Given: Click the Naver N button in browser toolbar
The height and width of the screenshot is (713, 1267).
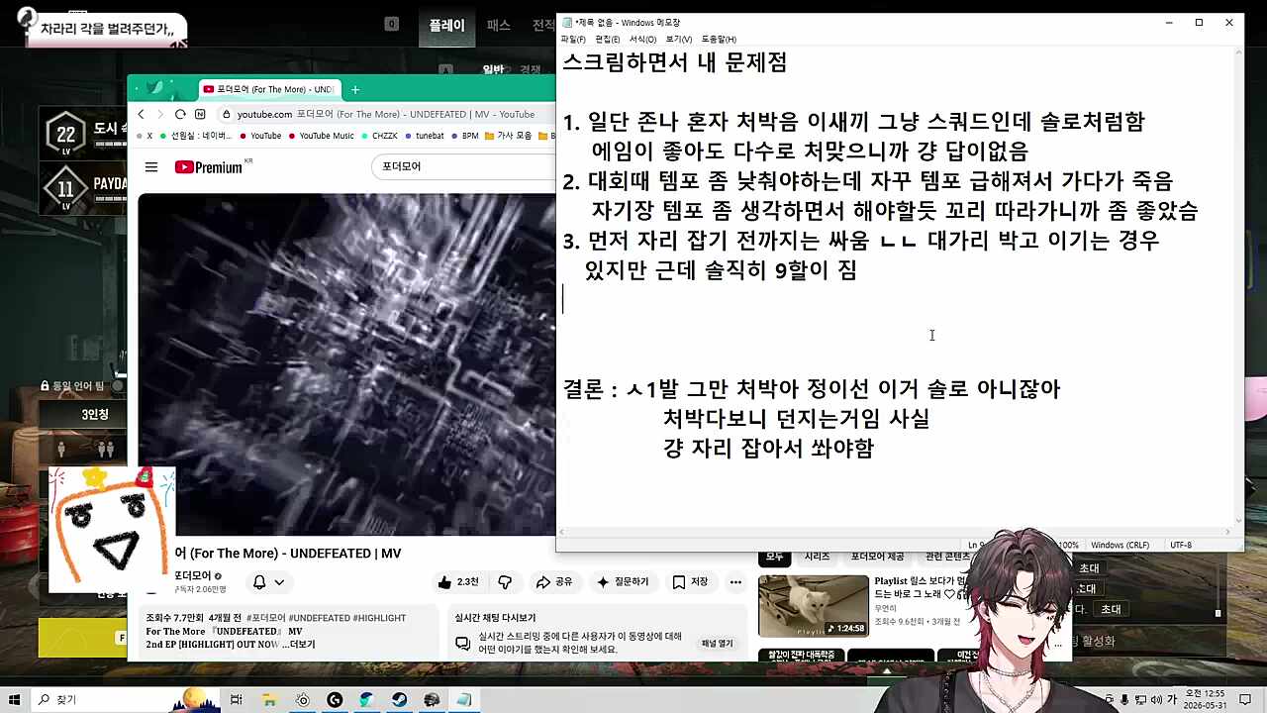Looking at the screenshot, I should (x=200, y=115).
